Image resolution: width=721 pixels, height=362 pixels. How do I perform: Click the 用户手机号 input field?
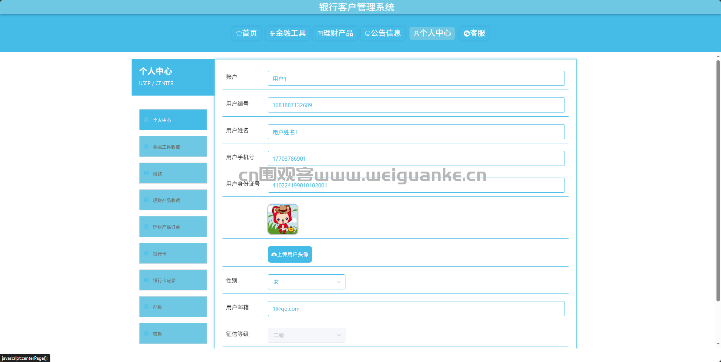pyautogui.click(x=416, y=158)
